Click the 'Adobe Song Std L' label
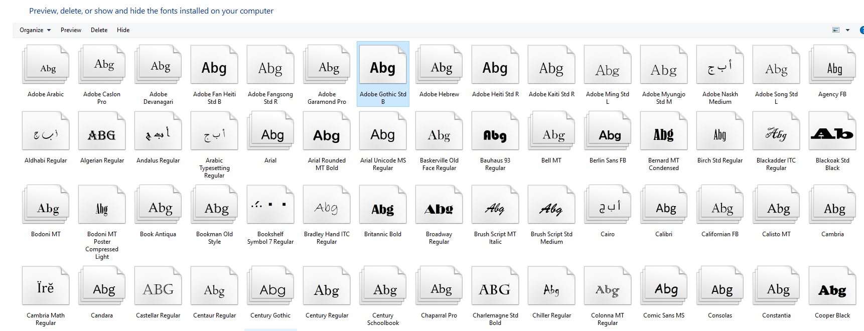Image resolution: width=864 pixels, height=331 pixels. pyautogui.click(x=776, y=98)
